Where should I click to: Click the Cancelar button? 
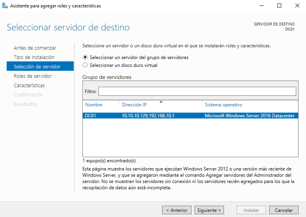coord(284,210)
